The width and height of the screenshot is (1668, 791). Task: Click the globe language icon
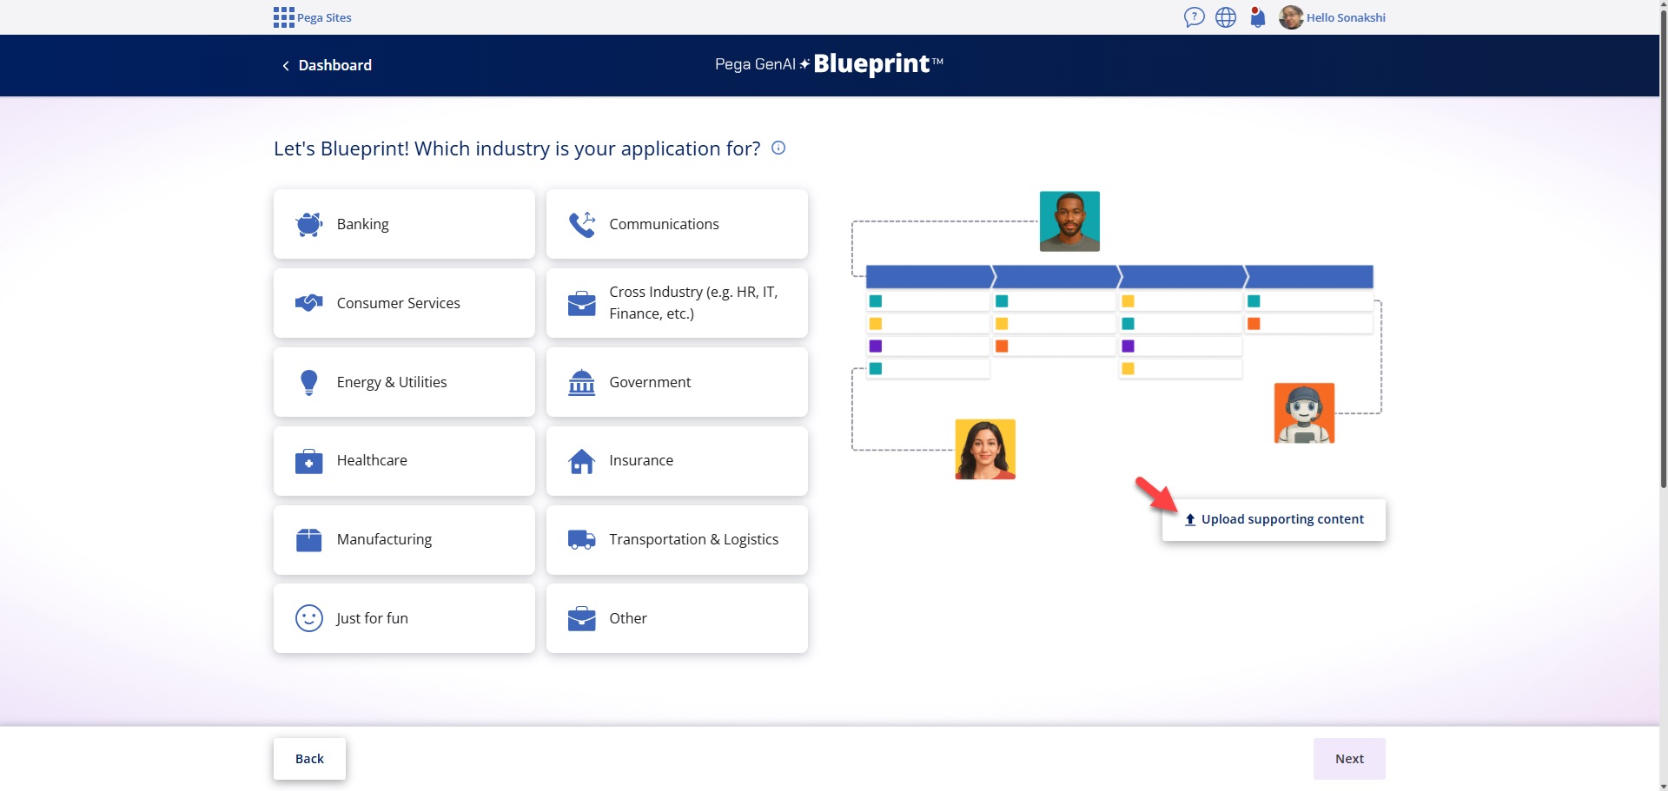pyautogui.click(x=1225, y=16)
